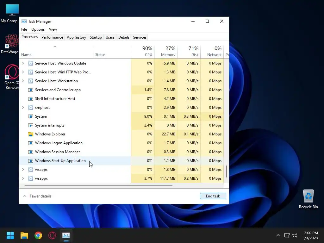This screenshot has height=243, width=324.
Task: Click the gear icon of wsappx using 1.8 MB
Action: pyautogui.click(x=31, y=170)
